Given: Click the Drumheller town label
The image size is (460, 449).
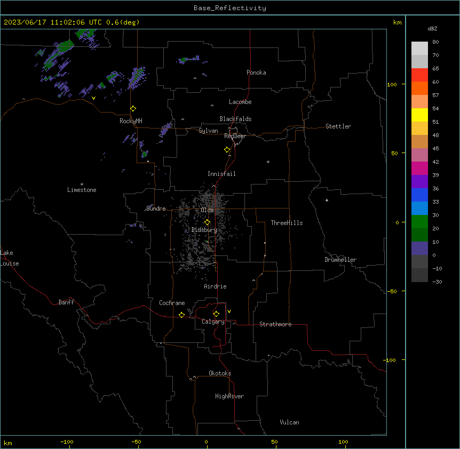Looking at the screenshot, I should (340, 260).
